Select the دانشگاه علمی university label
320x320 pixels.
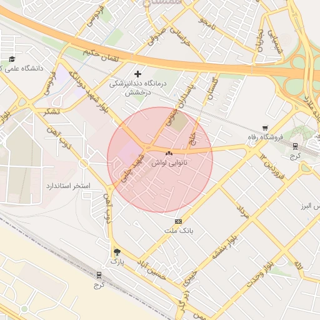point(21,69)
